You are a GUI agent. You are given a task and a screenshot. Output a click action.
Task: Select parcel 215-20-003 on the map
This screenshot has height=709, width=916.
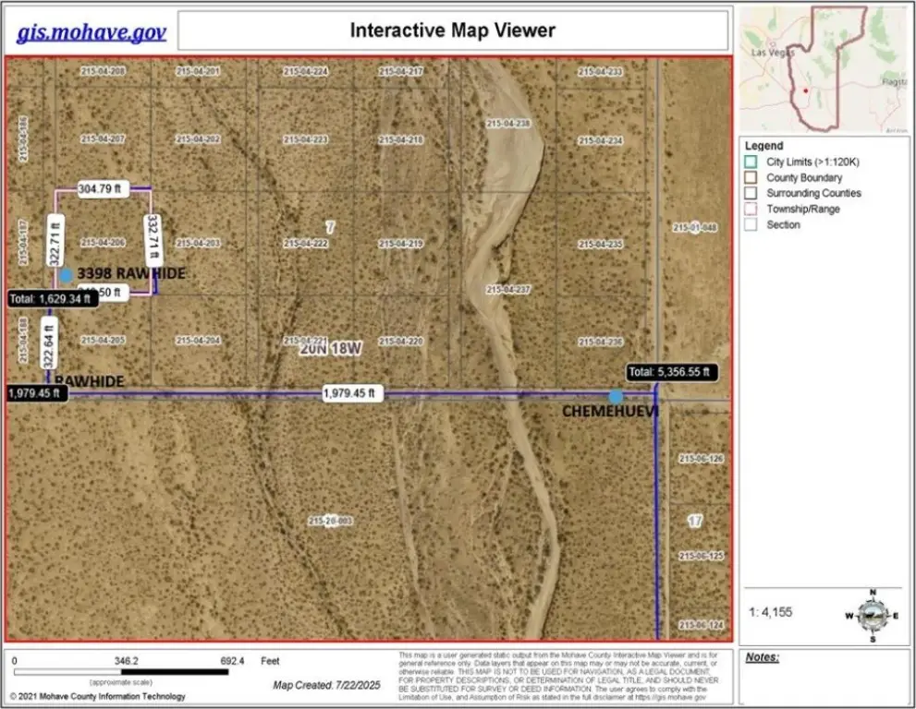click(x=330, y=522)
